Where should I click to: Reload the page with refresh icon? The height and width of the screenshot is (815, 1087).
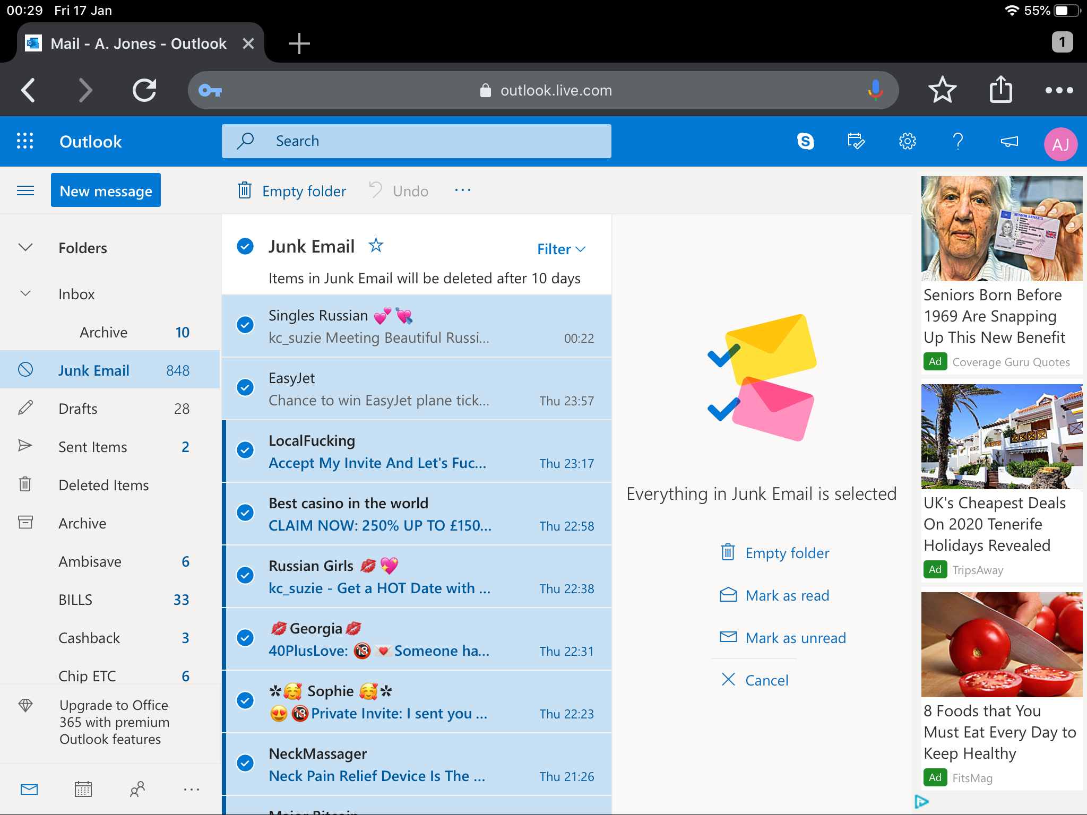coord(144,90)
